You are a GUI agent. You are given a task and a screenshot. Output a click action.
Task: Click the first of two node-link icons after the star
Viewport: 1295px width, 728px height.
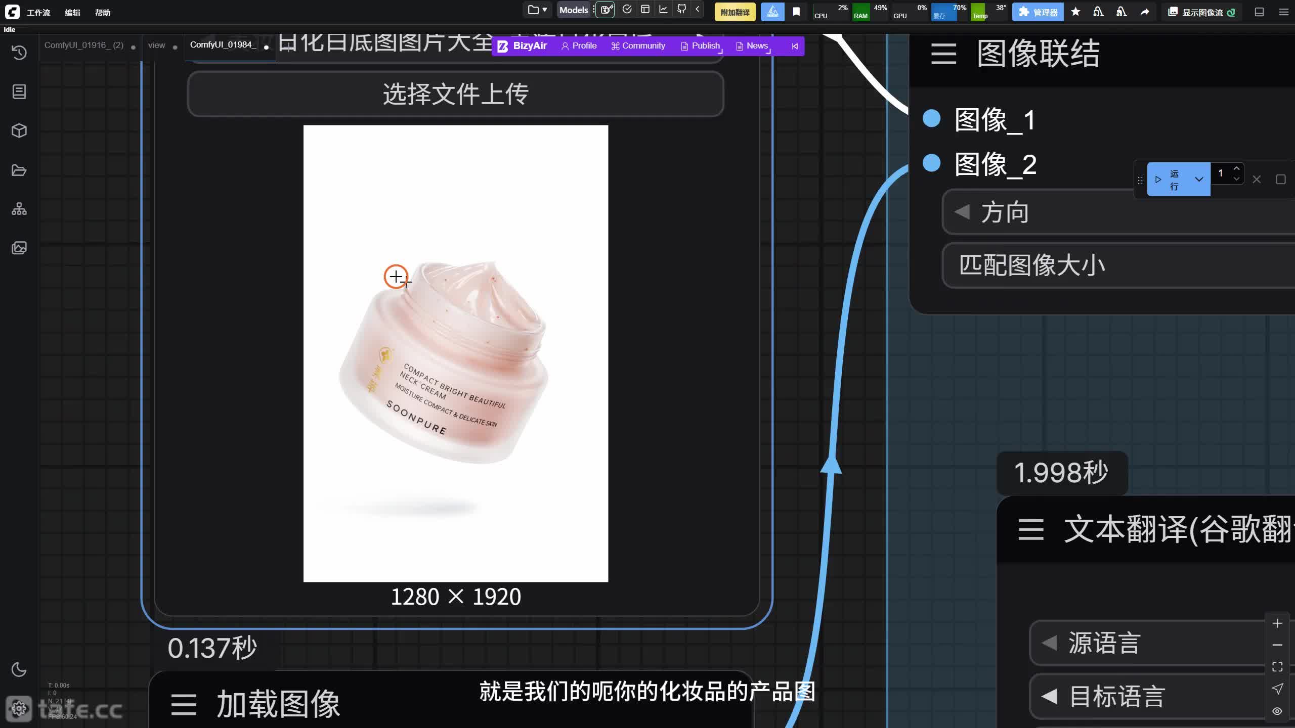point(1098,12)
